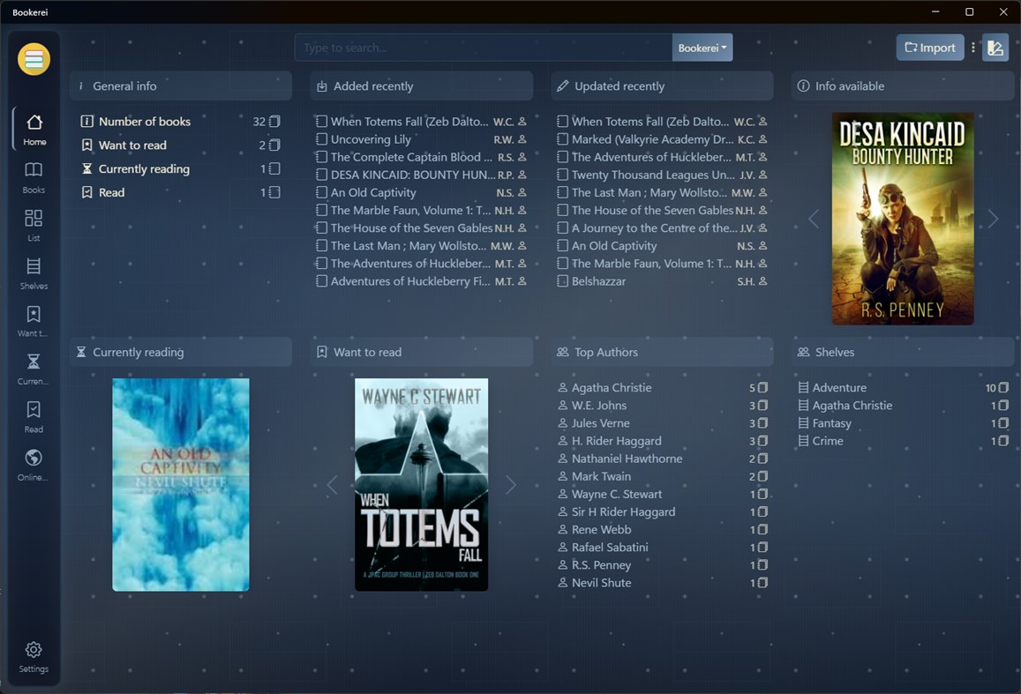Switch to List view from the sidebar
The image size is (1021, 694).
[x=33, y=224]
